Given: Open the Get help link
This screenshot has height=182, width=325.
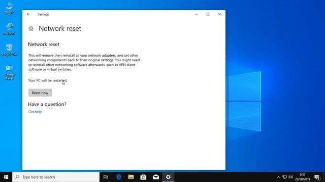Looking at the screenshot, I should pyautogui.click(x=35, y=112).
